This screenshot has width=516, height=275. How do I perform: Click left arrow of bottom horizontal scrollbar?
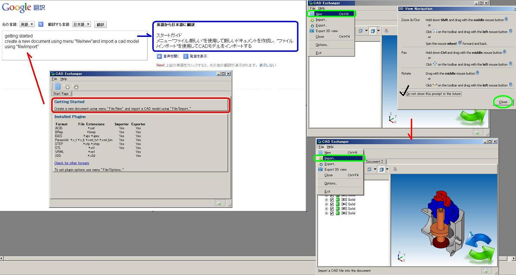click(x=2, y=258)
